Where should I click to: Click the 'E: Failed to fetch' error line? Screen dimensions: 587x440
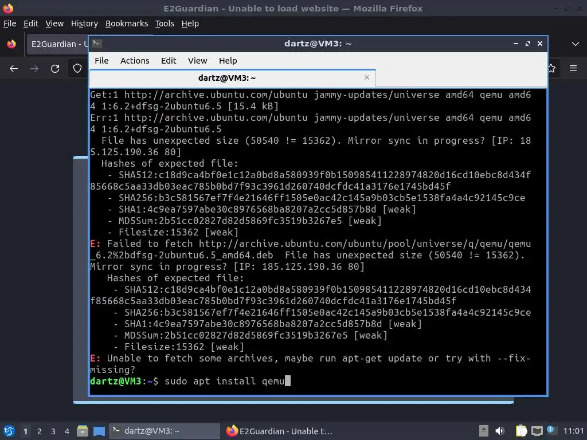tap(310, 255)
